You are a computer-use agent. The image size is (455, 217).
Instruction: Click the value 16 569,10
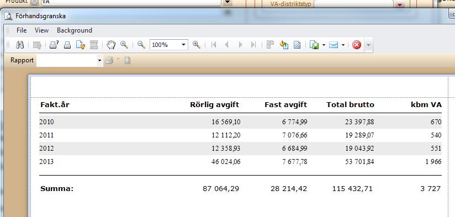(x=226, y=122)
